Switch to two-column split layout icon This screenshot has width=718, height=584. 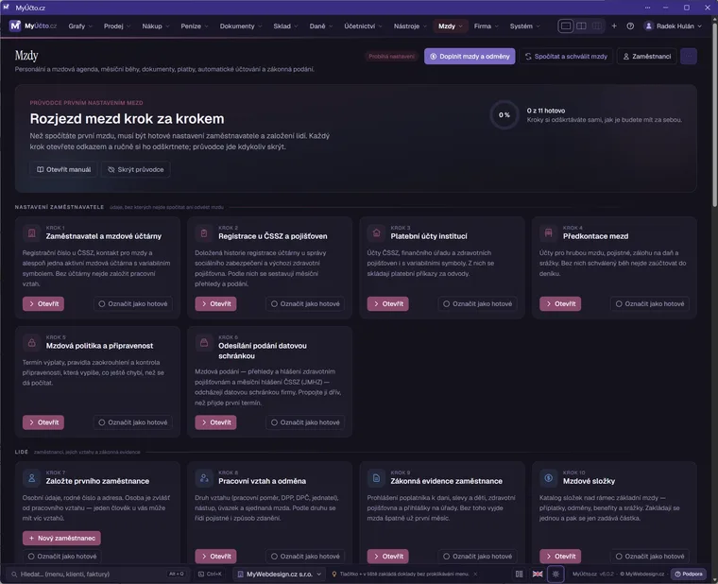tap(581, 26)
